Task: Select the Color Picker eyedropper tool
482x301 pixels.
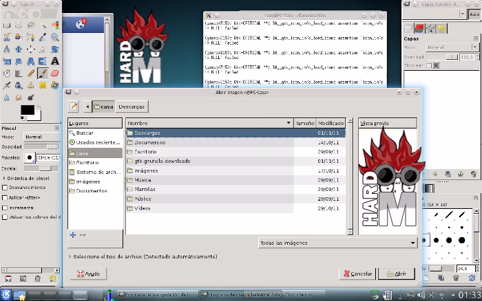Action: 43,37
